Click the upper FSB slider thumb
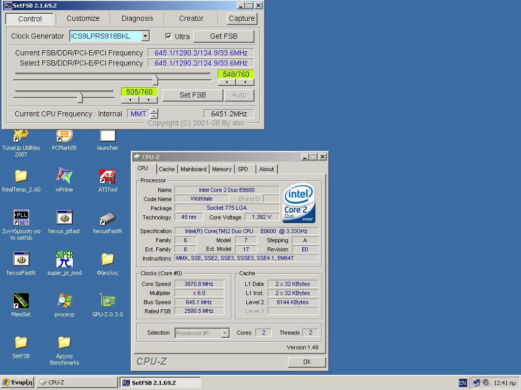This screenshot has width=521, height=390. click(155, 80)
